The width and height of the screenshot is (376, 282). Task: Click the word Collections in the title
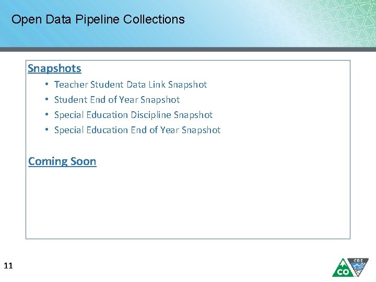point(154,20)
